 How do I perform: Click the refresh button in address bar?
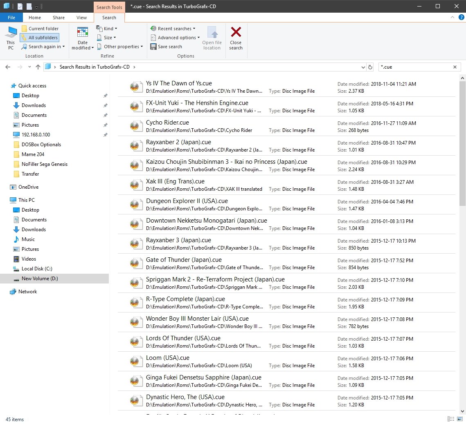tap(370, 67)
